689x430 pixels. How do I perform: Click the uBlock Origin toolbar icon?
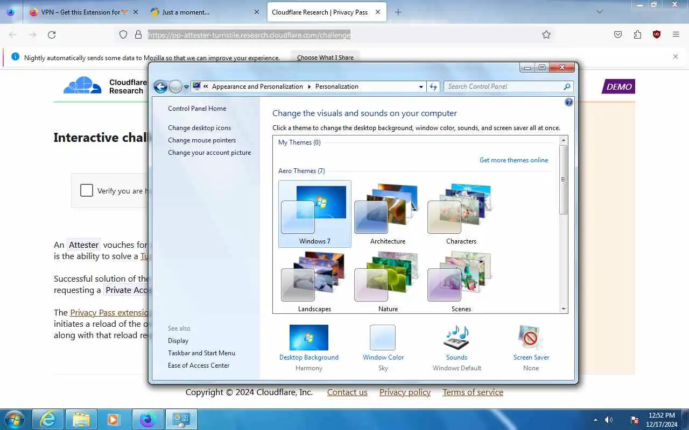[657, 34]
